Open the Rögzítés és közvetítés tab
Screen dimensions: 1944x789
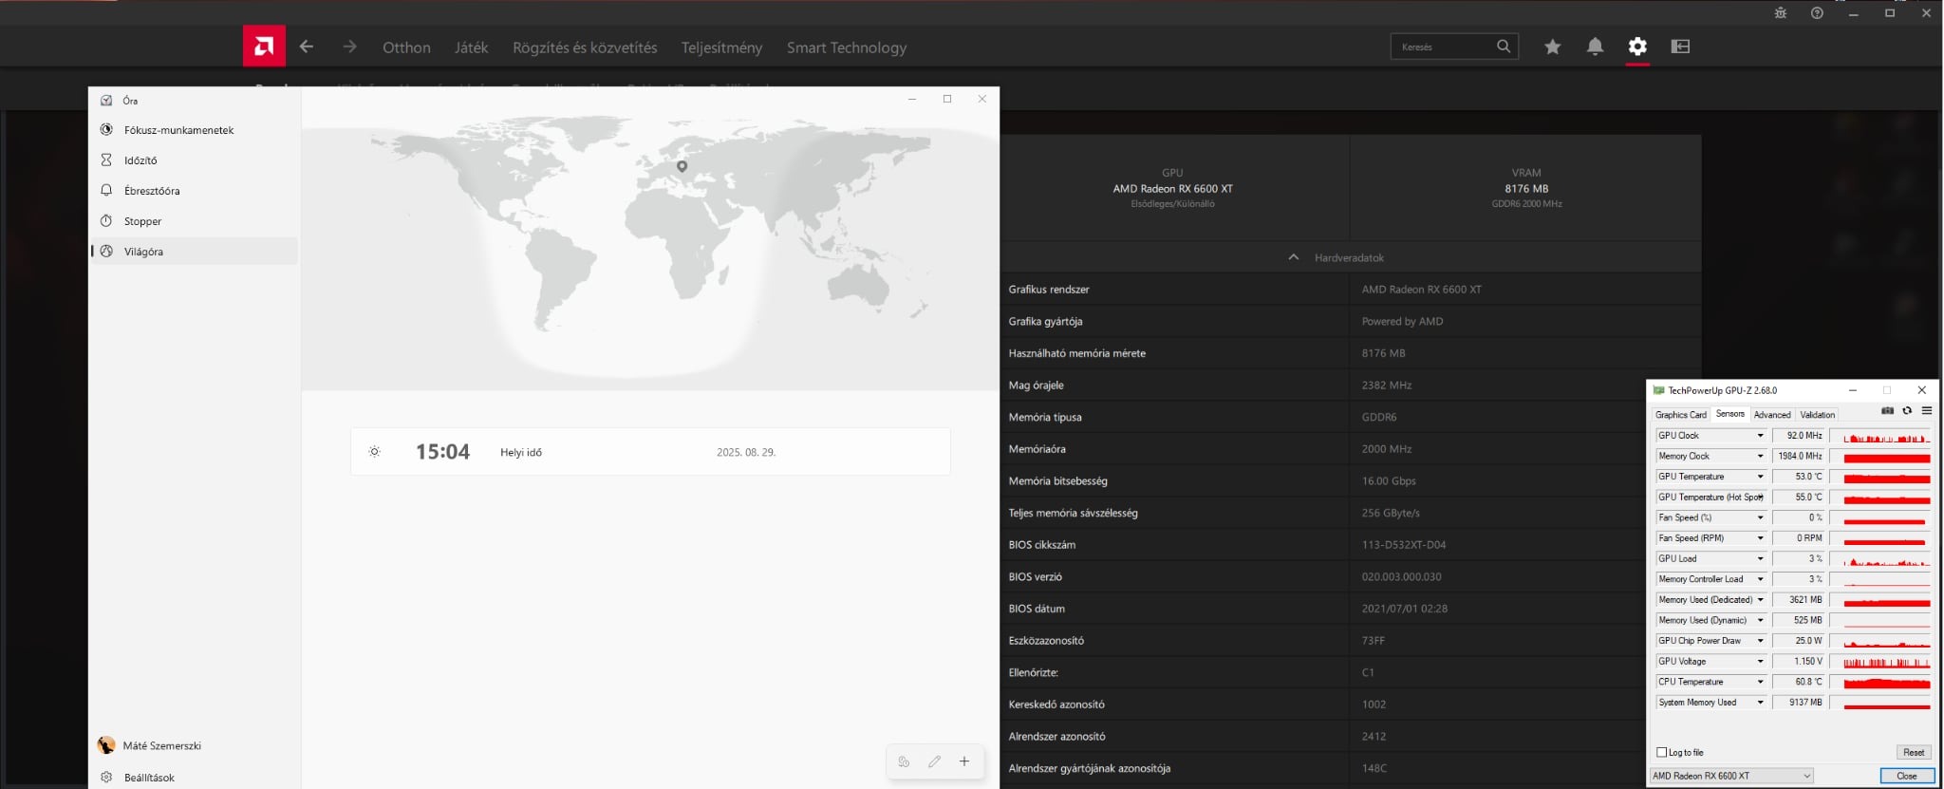click(585, 47)
